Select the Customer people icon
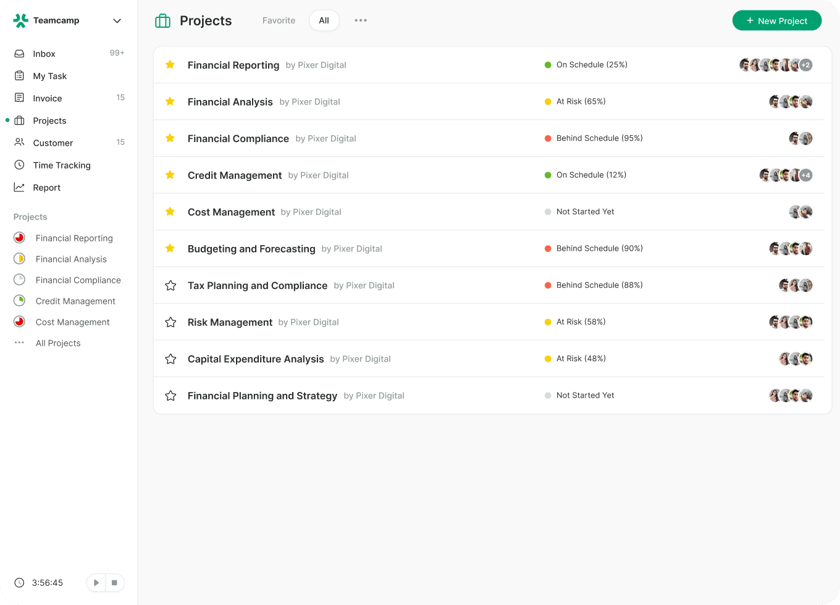Screen dimensions: 840x605 click(x=20, y=143)
